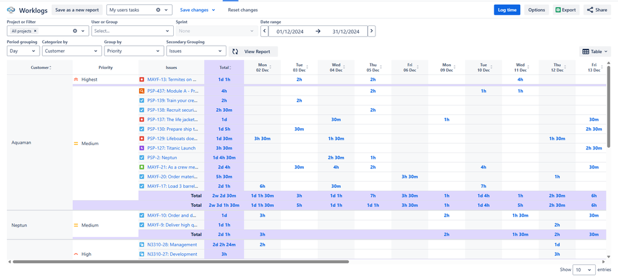Click previous date range arrow
The width and height of the screenshot is (618, 276).
tap(265, 31)
